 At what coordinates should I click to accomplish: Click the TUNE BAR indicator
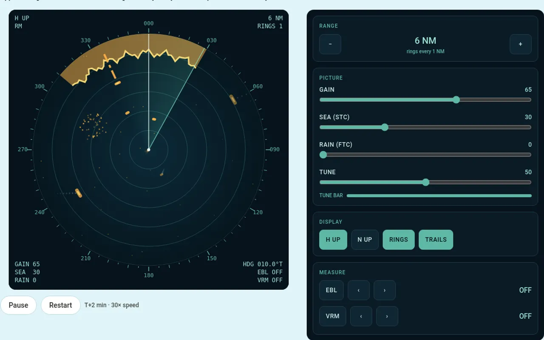(439, 196)
